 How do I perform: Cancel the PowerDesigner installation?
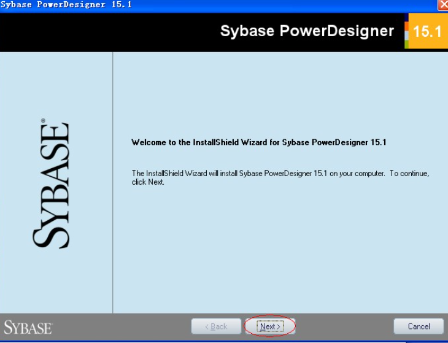coord(419,326)
